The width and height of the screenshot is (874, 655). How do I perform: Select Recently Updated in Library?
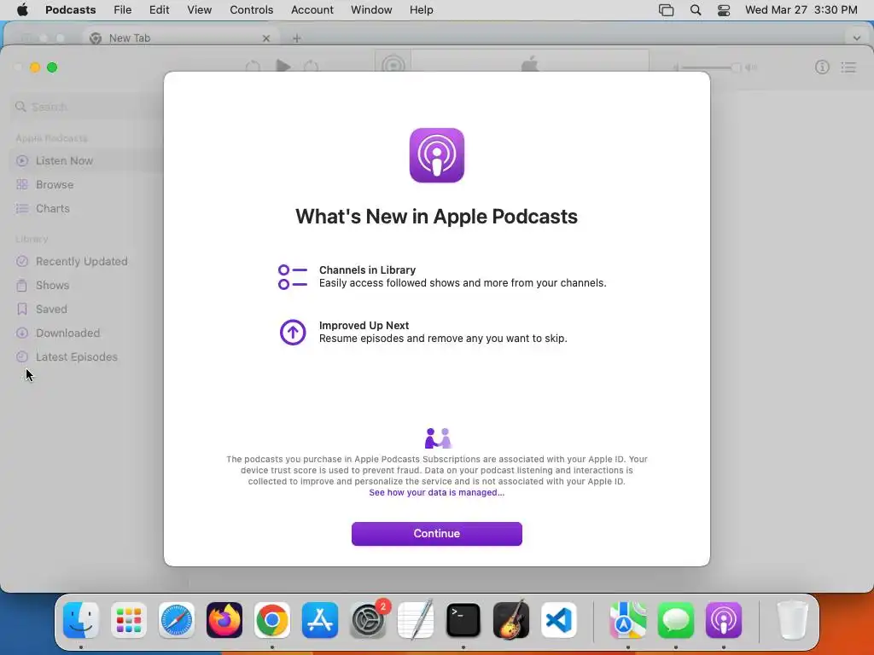point(81,261)
